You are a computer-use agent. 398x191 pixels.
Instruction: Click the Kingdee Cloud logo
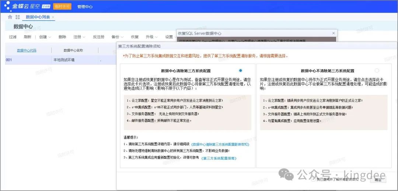(26, 6)
